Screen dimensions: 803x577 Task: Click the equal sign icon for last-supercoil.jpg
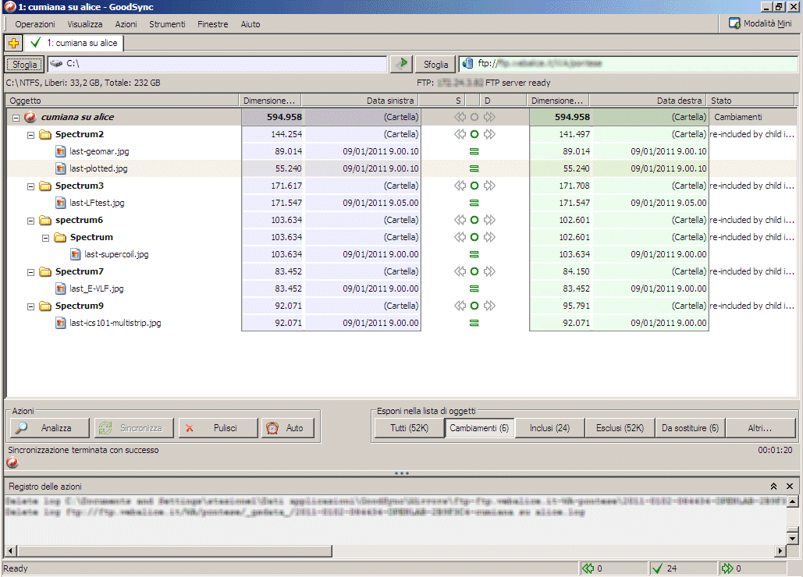coord(474,254)
